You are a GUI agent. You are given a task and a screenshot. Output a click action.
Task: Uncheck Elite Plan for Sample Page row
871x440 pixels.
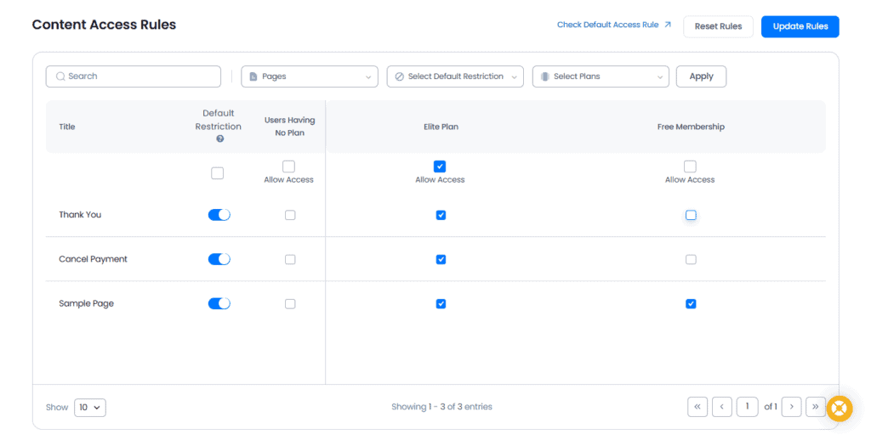441,303
